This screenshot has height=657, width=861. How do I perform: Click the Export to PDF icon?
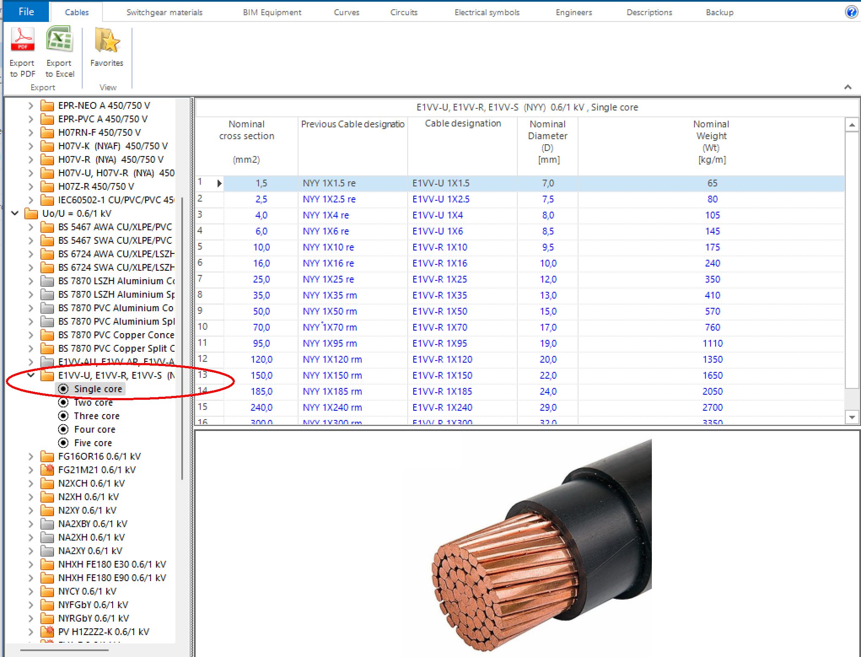click(22, 40)
